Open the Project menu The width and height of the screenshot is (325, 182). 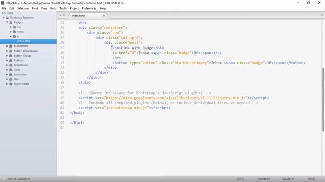74,8
